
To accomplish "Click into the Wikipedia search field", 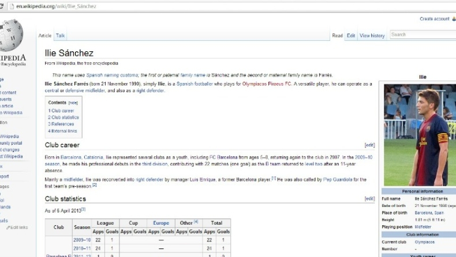I will pyautogui.click(x=423, y=35).
